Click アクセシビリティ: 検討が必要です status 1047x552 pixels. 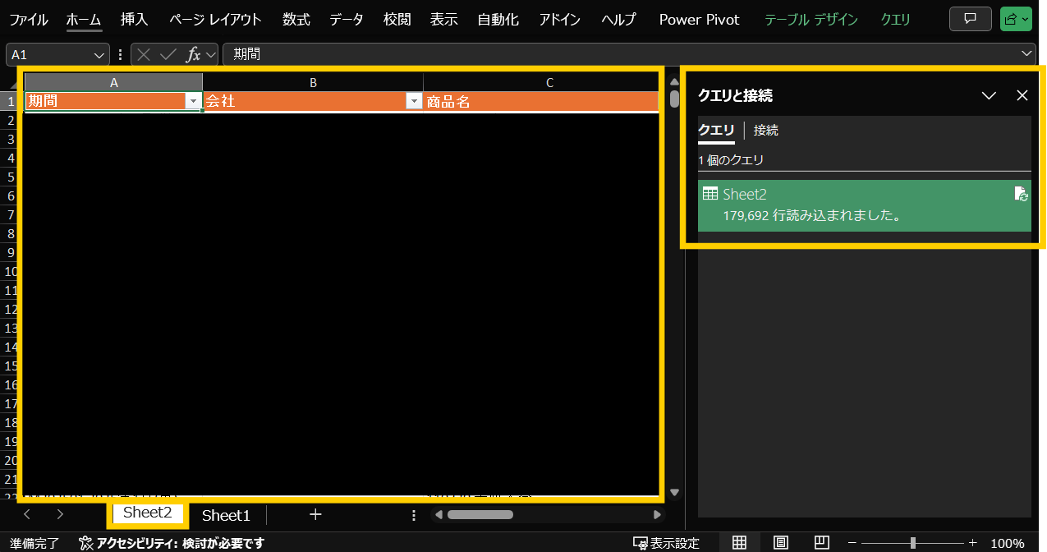pos(172,543)
